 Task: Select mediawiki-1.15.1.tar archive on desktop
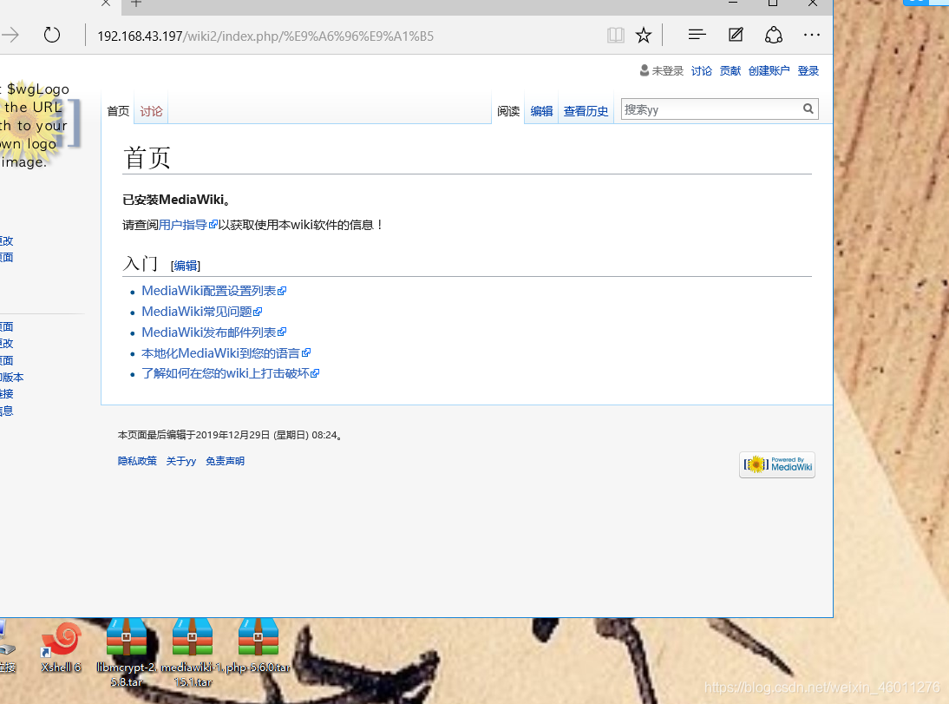193,653
